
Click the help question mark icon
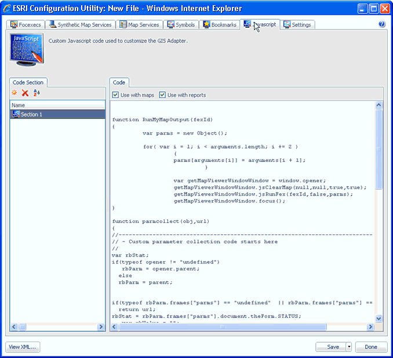click(382, 24)
